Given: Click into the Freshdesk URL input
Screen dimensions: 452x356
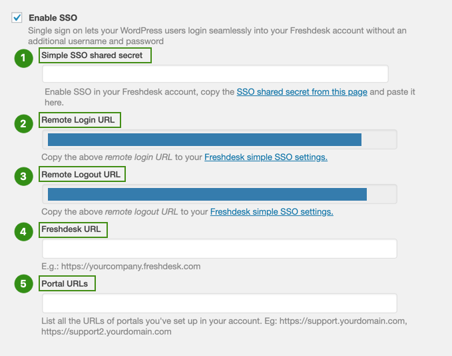Looking at the screenshot, I should 219,249.
